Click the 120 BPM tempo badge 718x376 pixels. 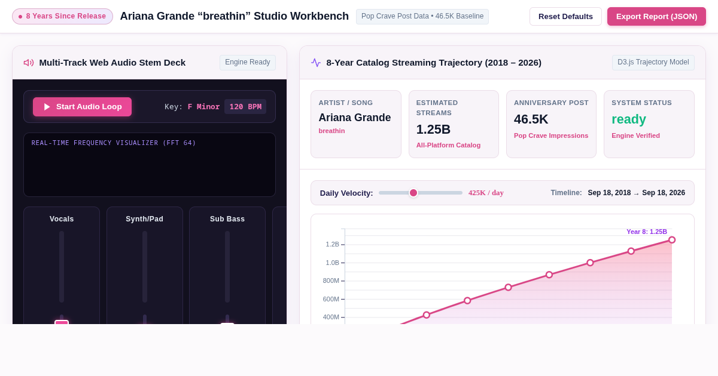[x=245, y=107]
